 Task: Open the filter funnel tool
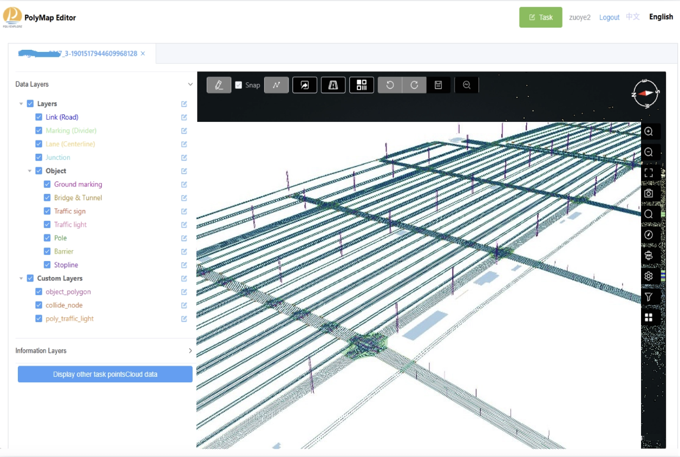(649, 297)
